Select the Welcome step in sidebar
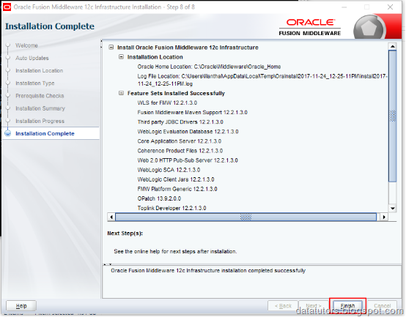 click(26, 45)
